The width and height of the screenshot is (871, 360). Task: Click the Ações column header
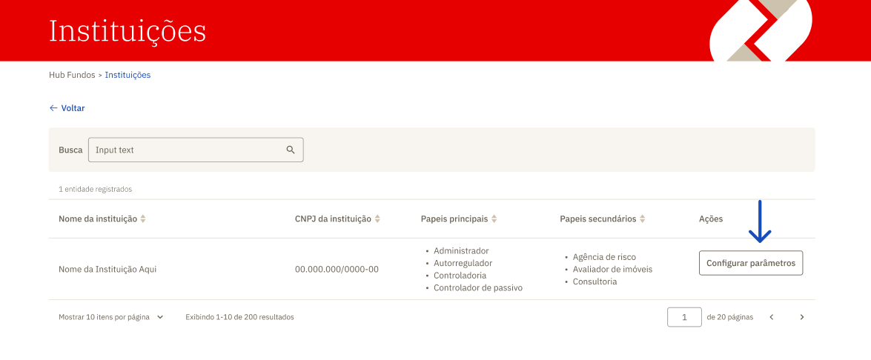click(x=710, y=219)
